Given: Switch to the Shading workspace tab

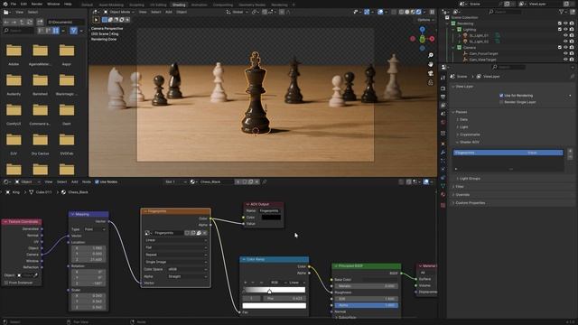Looking at the screenshot, I should pos(179,5).
